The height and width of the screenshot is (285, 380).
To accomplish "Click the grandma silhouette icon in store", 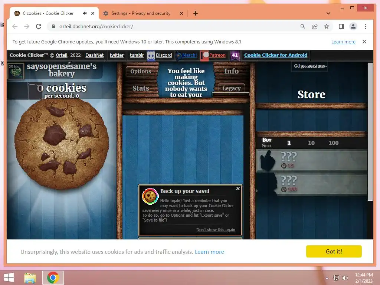I will pyautogui.click(x=267, y=184).
